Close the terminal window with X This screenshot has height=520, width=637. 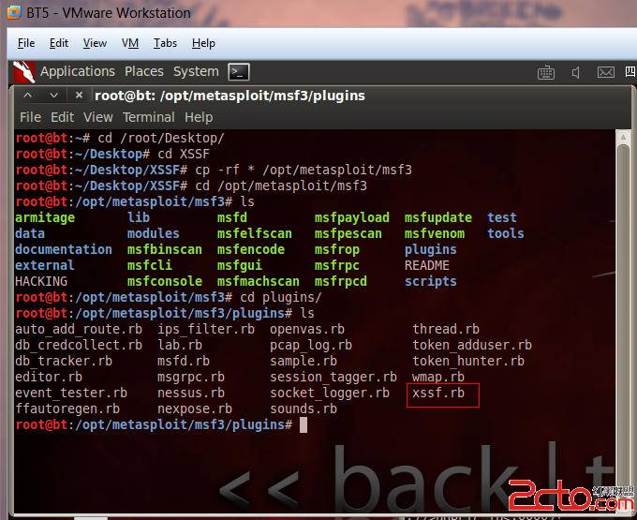(x=79, y=96)
